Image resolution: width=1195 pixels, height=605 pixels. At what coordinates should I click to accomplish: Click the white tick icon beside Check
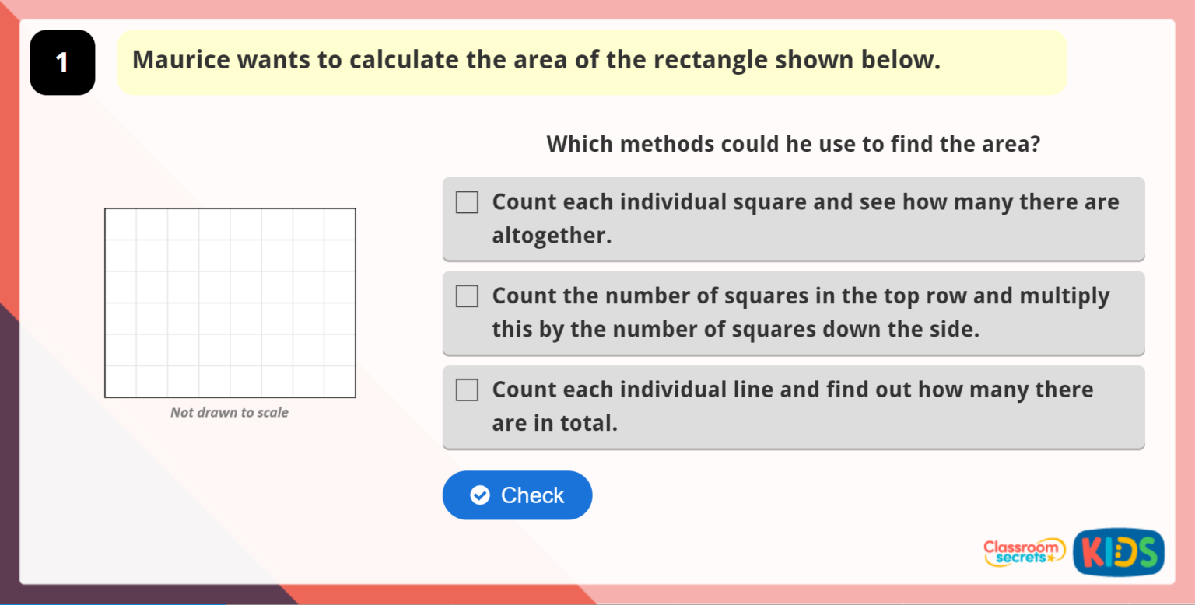pyautogui.click(x=481, y=495)
